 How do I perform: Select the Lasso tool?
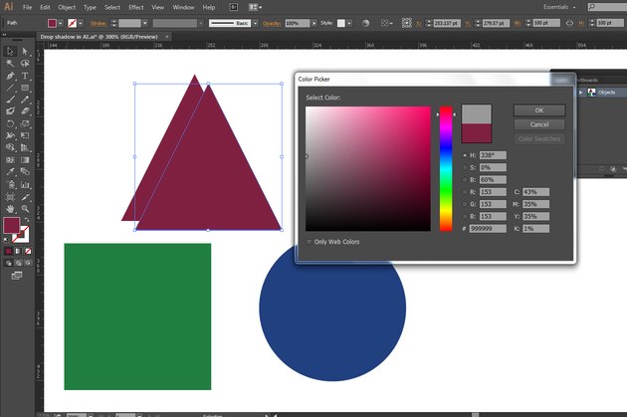tap(25, 63)
